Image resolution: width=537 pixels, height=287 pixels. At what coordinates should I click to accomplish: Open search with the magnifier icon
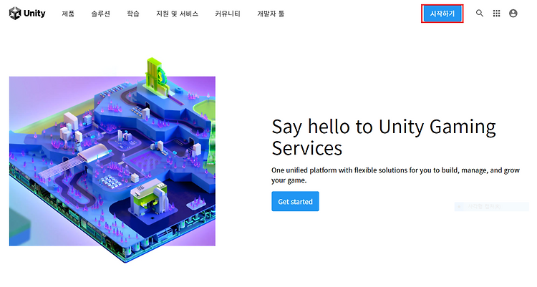tap(480, 14)
